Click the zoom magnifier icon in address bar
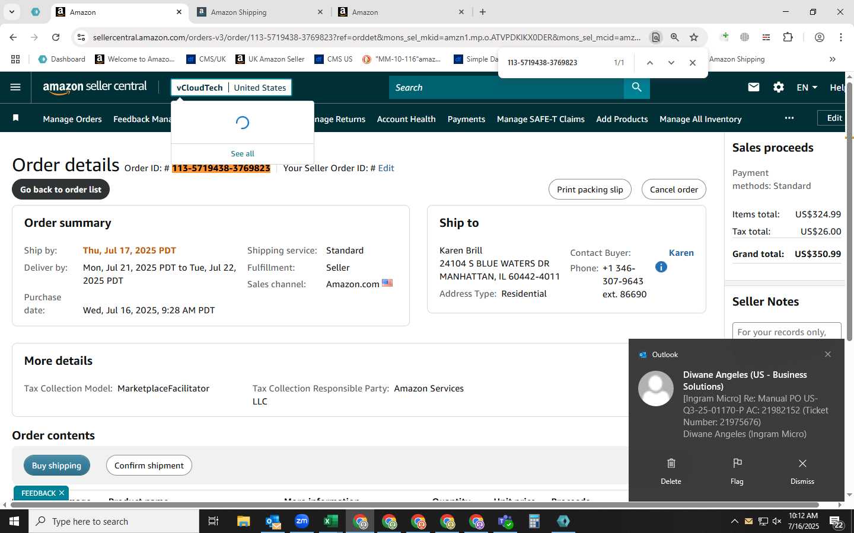 point(675,37)
